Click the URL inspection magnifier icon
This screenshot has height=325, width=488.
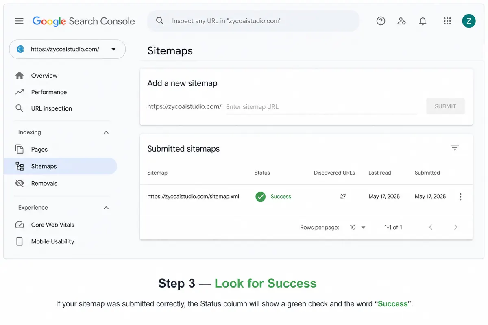coord(19,108)
